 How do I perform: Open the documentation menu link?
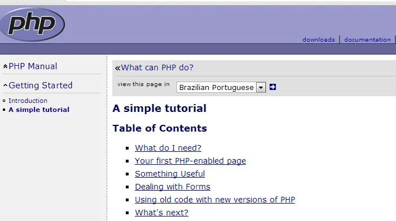click(x=367, y=39)
